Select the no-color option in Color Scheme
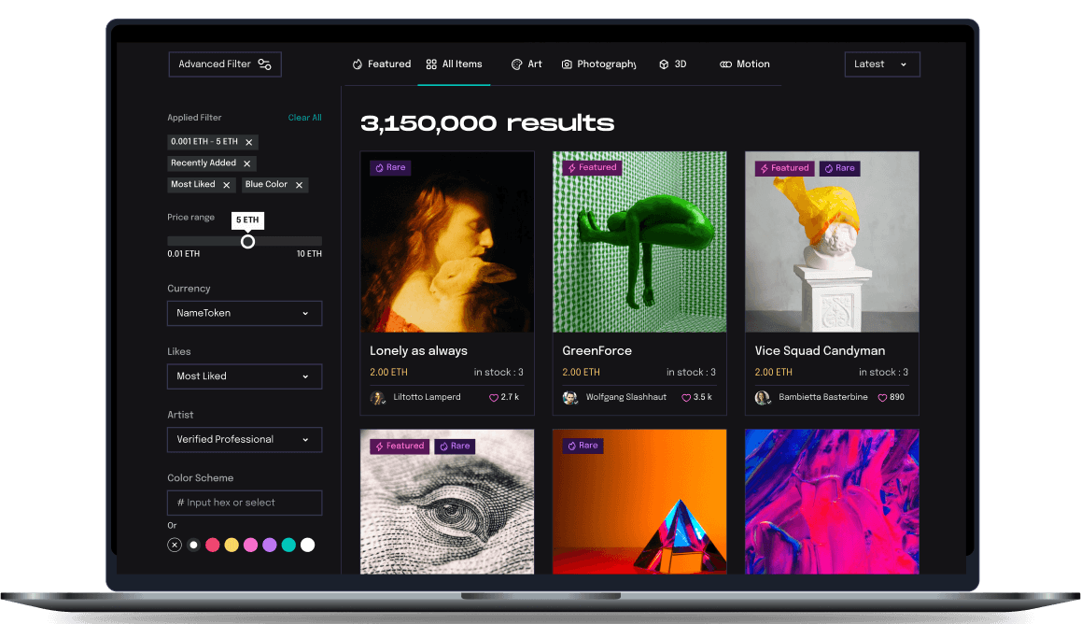The image size is (1081, 624). (x=175, y=545)
